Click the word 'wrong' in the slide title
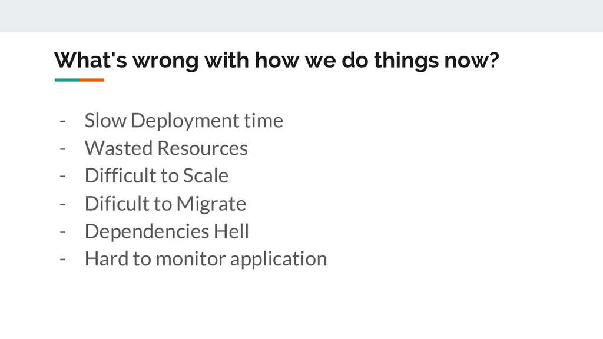 (165, 61)
